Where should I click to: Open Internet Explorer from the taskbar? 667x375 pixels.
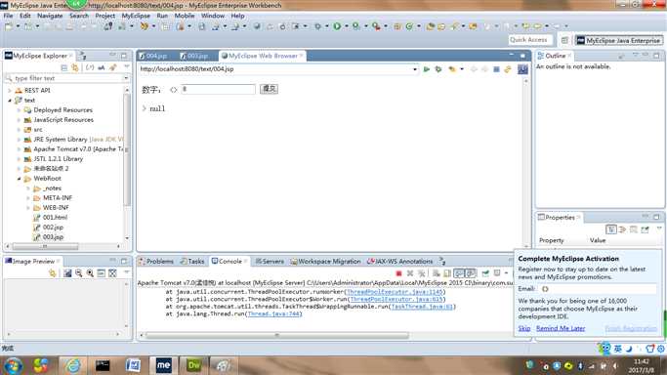pos(72,365)
